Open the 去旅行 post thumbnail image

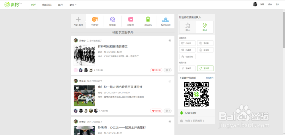[84, 130]
